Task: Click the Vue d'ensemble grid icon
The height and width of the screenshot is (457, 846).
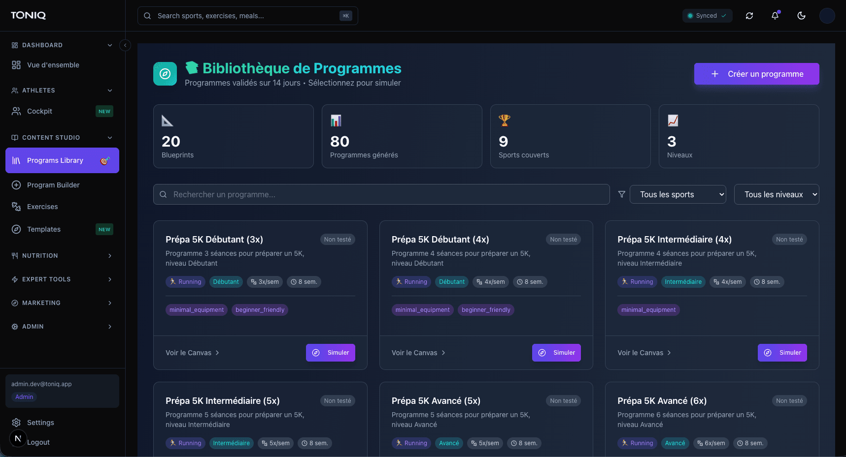Action: (16, 65)
